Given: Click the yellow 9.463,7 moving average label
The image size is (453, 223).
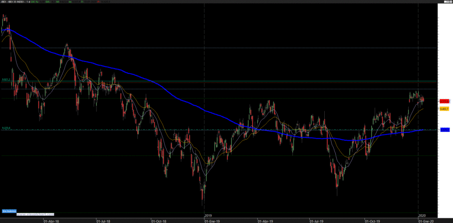Looking at the screenshot, I should point(444,109).
